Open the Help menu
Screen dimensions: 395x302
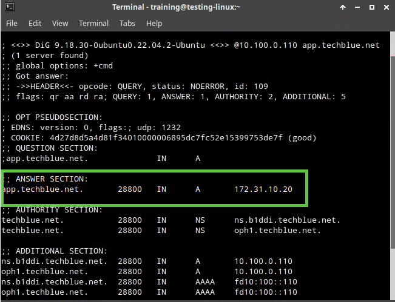coord(154,24)
